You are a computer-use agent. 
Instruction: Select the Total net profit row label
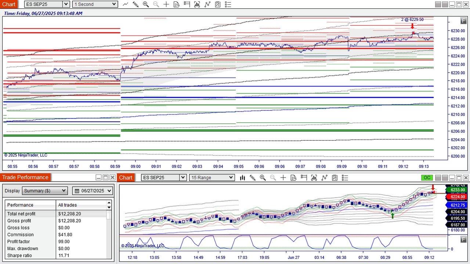coord(21,214)
